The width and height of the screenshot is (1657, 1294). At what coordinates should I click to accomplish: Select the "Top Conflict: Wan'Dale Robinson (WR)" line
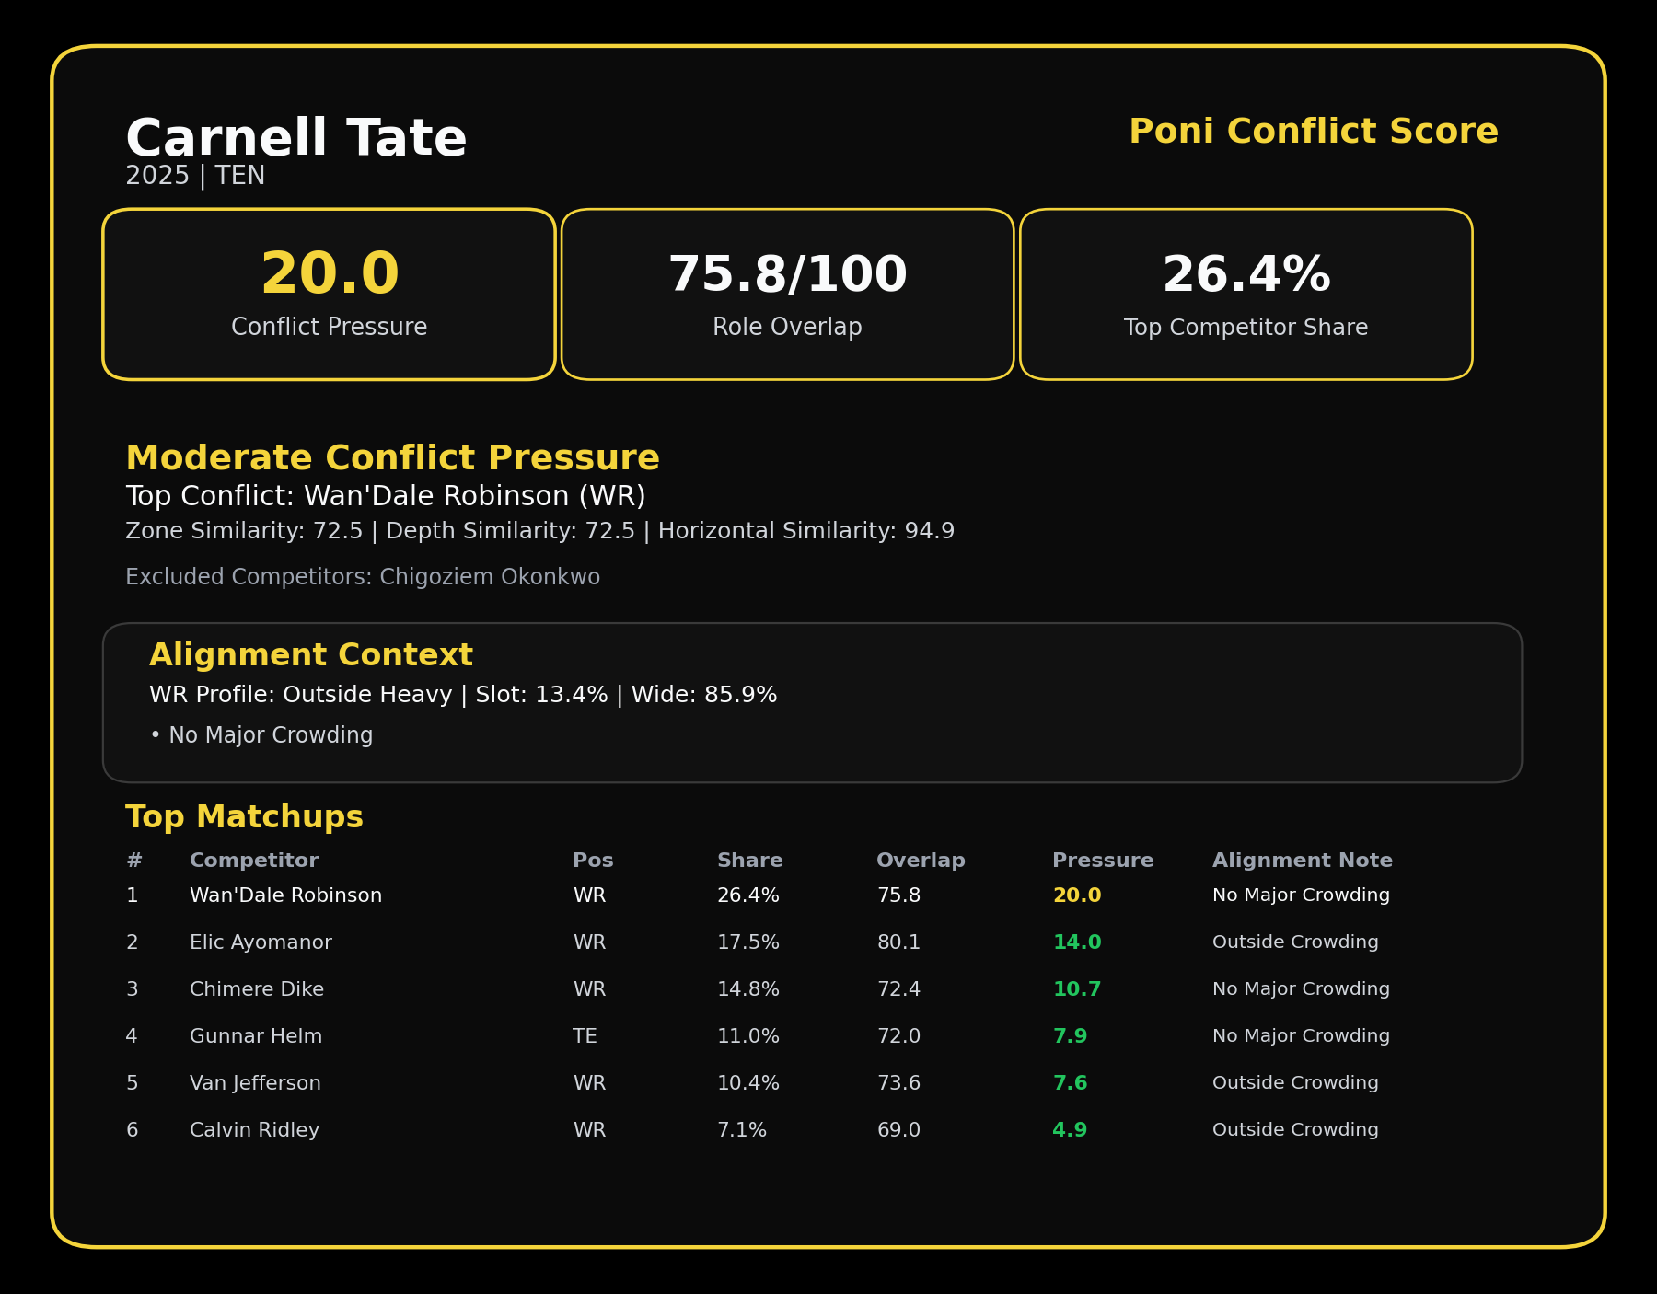[386, 496]
